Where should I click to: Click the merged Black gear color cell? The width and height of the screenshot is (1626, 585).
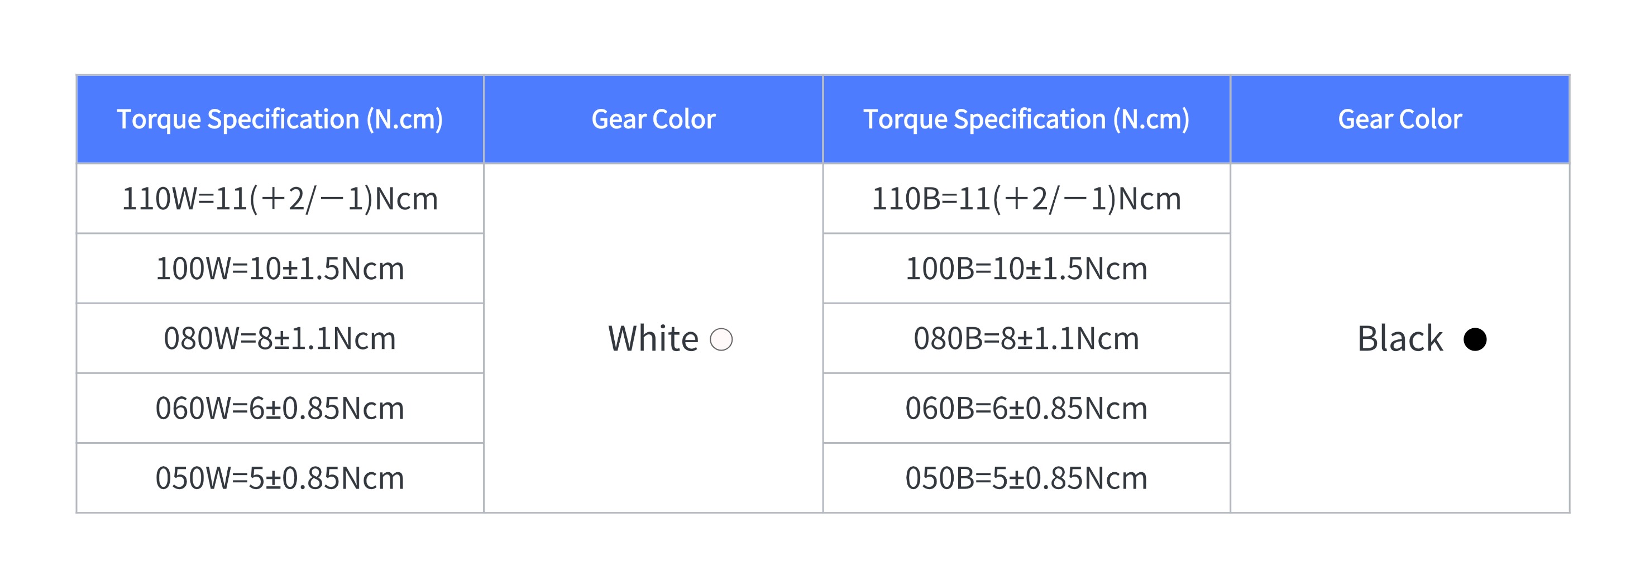coord(1400,338)
